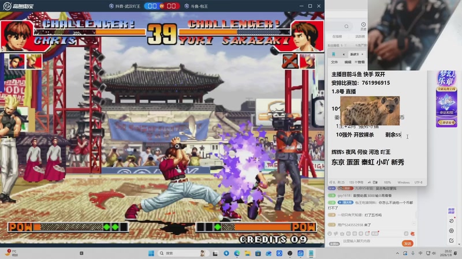
Task: Click the red gift icon in chat toolbar
Action: (x=412, y=234)
